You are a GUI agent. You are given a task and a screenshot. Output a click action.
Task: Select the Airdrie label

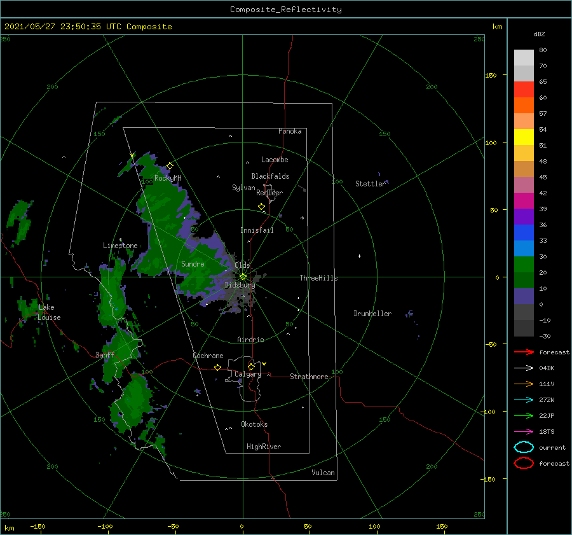(x=250, y=340)
